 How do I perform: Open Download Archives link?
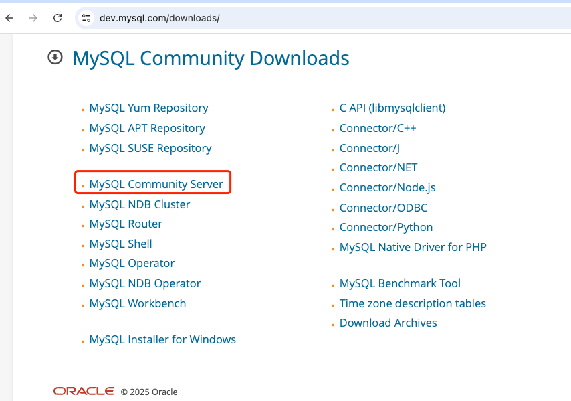click(388, 323)
